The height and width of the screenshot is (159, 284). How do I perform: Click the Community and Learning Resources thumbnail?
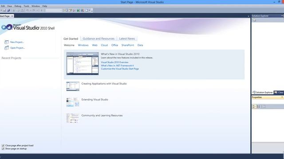(x=73, y=118)
